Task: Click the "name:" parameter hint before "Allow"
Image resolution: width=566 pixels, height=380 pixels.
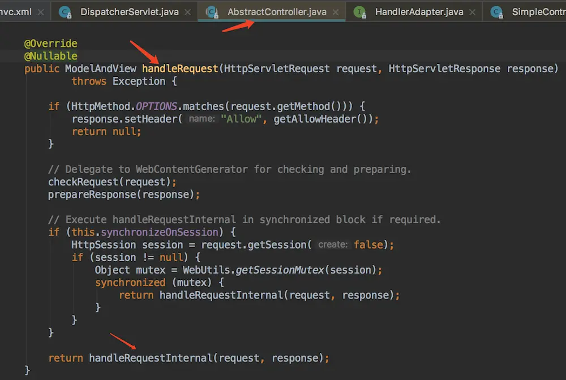Action: pos(201,119)
